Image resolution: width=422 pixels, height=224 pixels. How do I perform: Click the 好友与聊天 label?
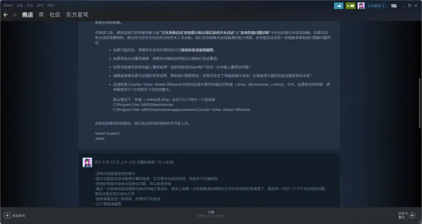(x=403, y=216)
